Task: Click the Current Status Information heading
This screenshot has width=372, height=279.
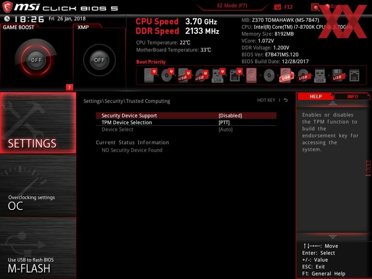Action: click(132, 143)
